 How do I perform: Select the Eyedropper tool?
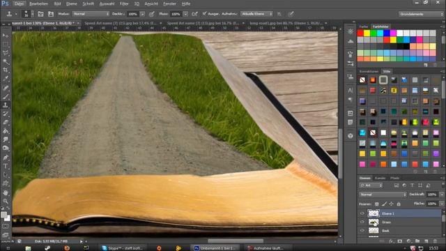6,79
